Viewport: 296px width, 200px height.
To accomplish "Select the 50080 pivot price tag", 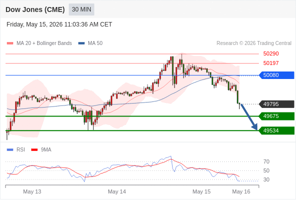I will pos(276,75).
